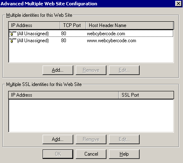
Task: Click the Host Header Name column header
Action: point(129,25)
